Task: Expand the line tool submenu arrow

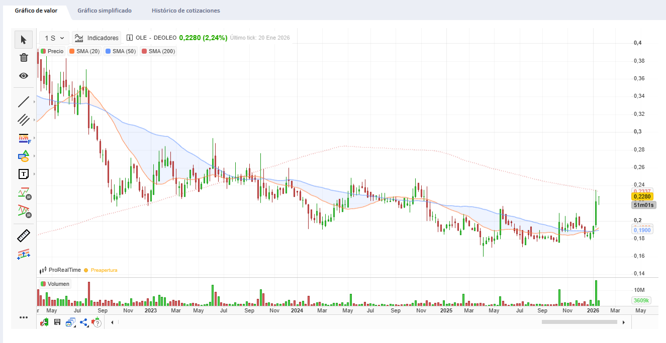Action: click(35, 102)
